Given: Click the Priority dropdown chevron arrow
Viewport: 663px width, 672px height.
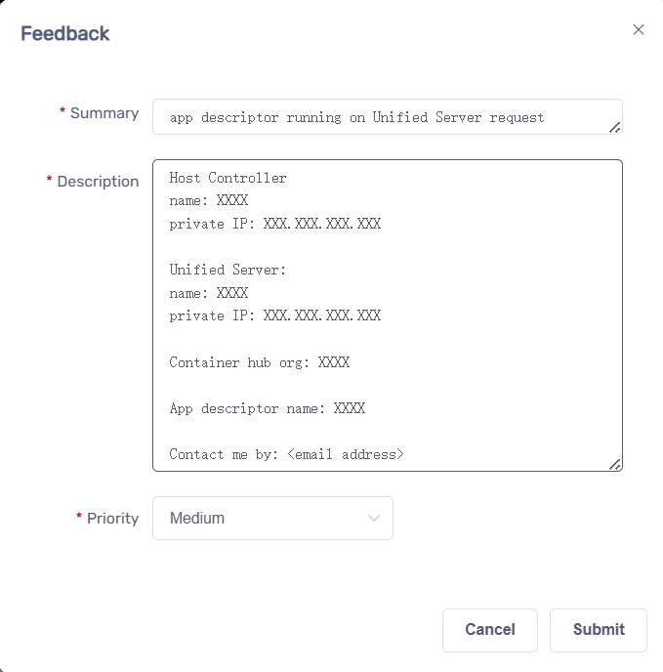Looking at the screenshot, I should 373,518.
